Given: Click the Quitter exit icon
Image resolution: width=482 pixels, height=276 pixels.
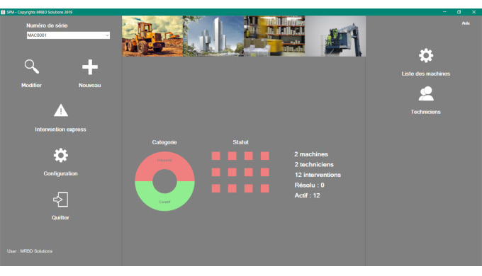Looking at the screenshot, I should (x=60, y=200).
